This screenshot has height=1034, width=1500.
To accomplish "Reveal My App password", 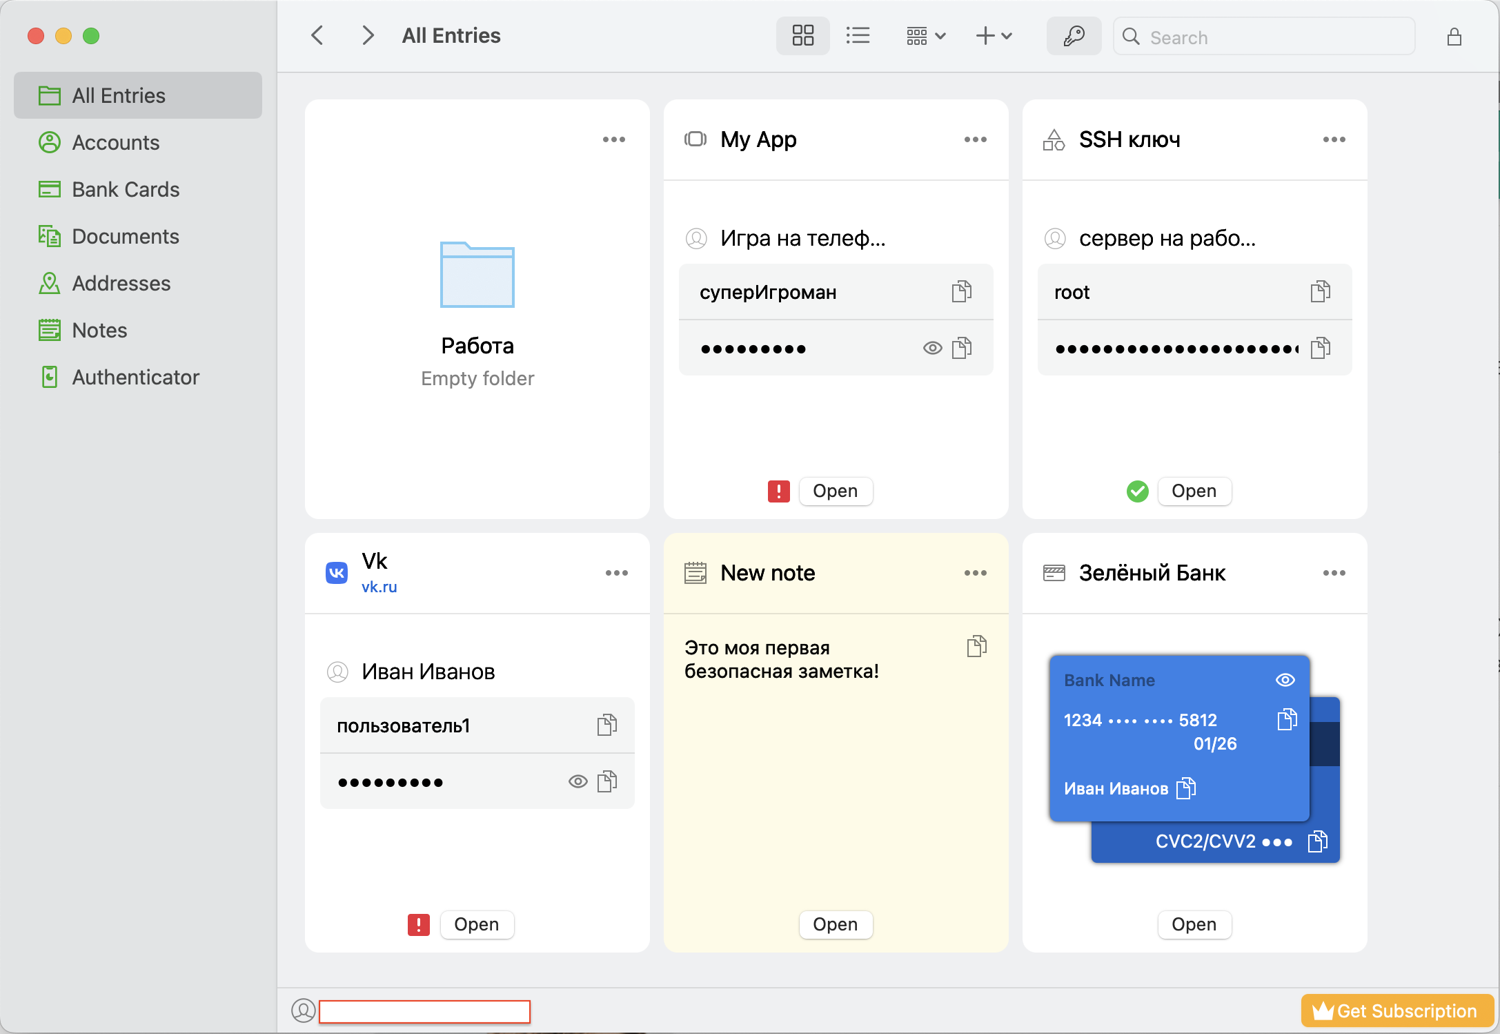I will coord(932,349).
